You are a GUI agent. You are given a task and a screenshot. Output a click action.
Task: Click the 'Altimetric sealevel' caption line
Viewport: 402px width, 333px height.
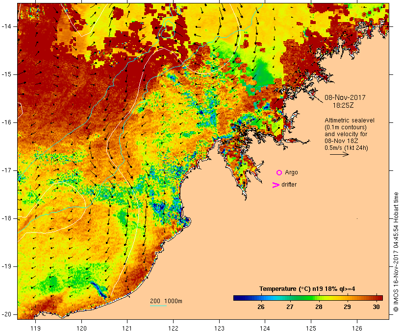tap(350, 120)
